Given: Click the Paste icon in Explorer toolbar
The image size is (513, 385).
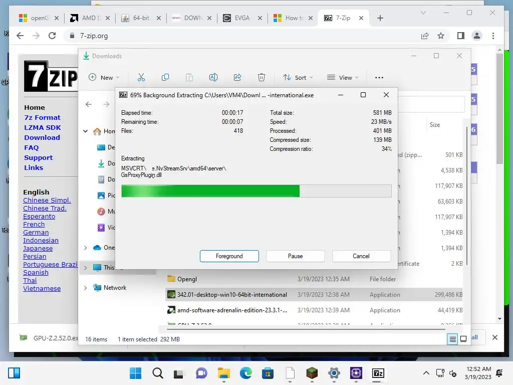Looking at the screenshot, I should tap(189, 78).
